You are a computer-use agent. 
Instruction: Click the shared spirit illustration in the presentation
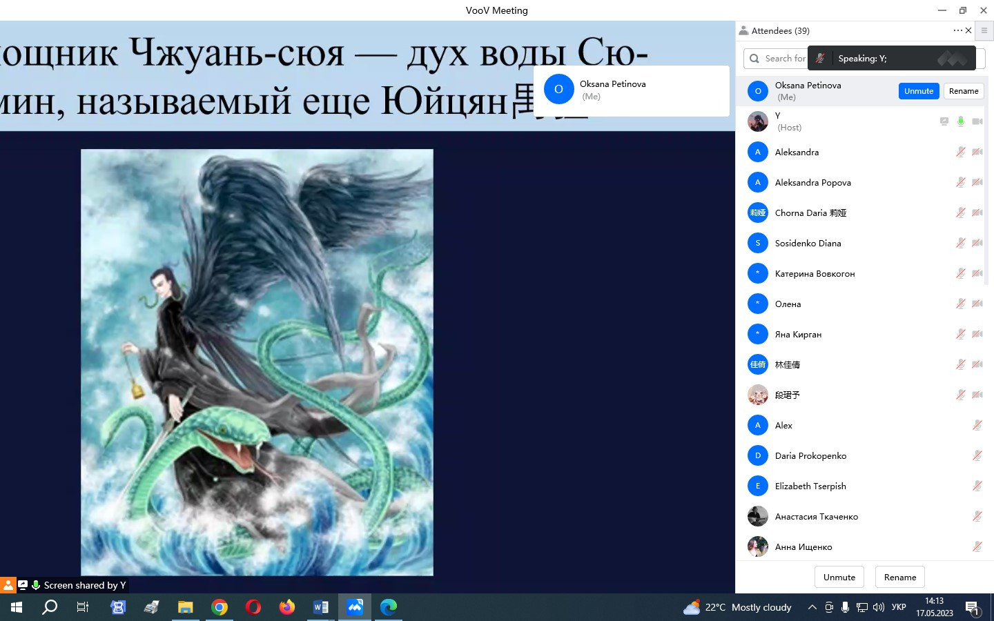click(x=257, y=362)
